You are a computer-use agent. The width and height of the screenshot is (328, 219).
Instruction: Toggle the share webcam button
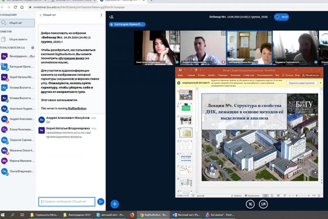(263, 204)
